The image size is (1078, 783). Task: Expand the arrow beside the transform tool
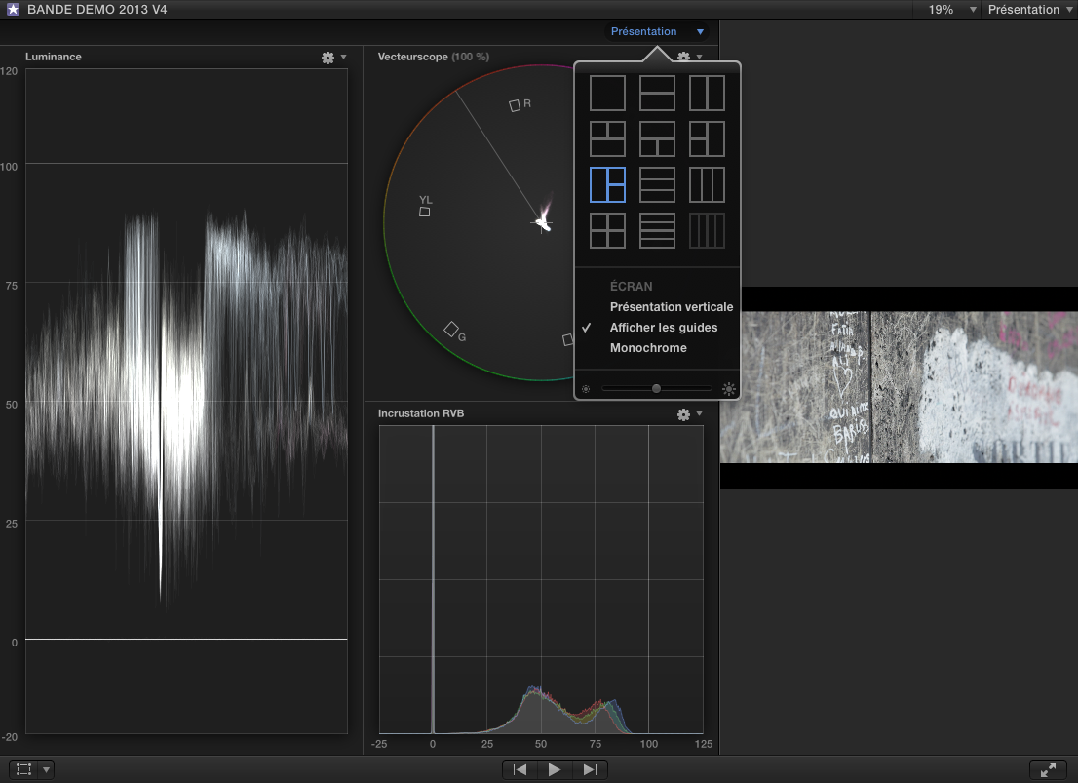click(x=46, y=769)
